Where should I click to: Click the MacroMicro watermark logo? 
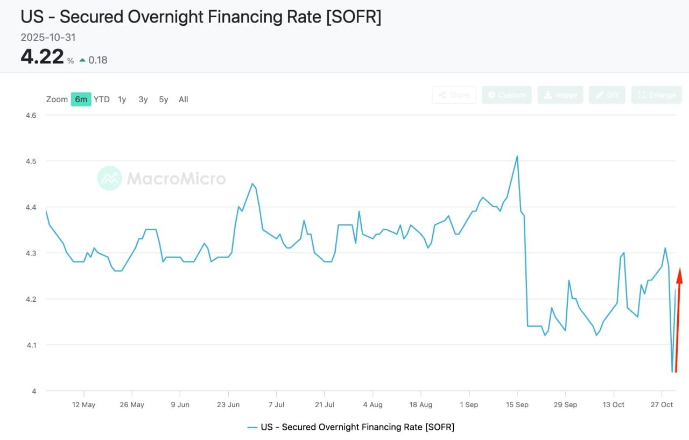[110, 178]
